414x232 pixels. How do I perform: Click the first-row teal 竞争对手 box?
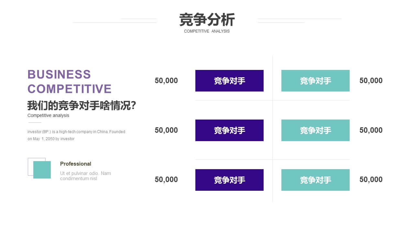click(x=315, y=81)
